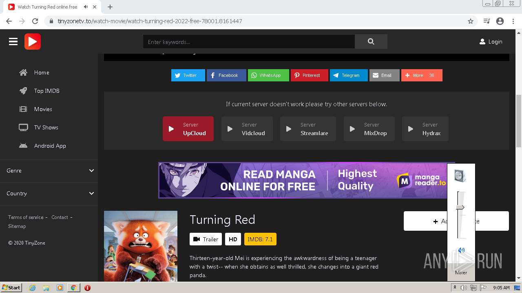Click the Turning Red poster
Screen dimensions: 522x293
(141, 246)
